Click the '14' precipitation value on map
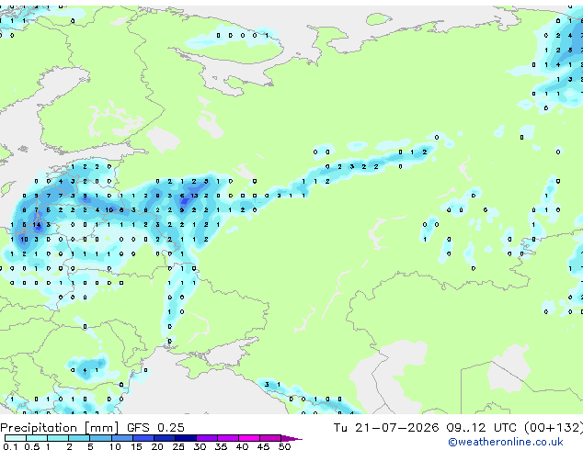 click(x=37, y=225)
